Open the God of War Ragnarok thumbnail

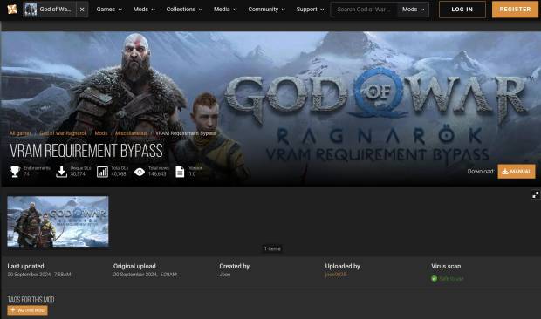pos(58,221)
